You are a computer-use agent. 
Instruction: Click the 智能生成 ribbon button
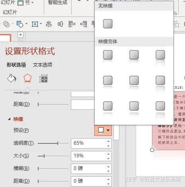tap(58, 2)
